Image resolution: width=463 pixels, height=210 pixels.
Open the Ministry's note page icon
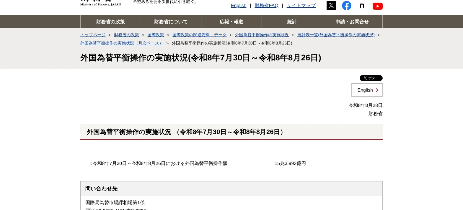(362, 6)
